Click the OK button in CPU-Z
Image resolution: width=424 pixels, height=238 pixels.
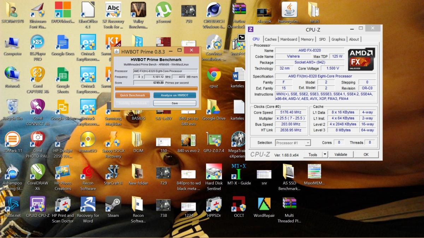(x=366, y=154)
